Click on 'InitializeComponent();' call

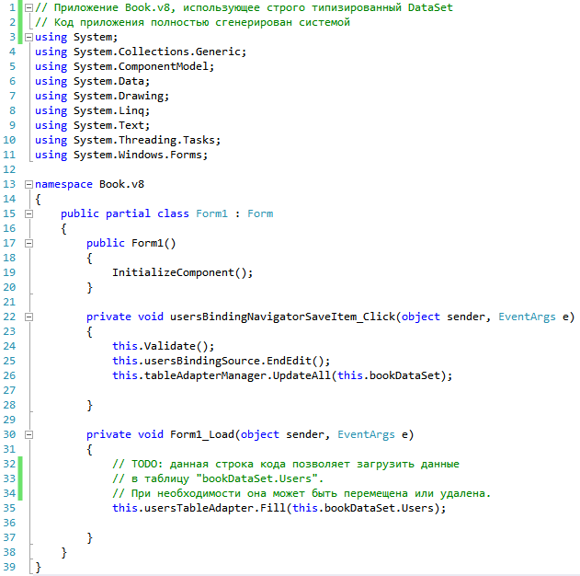click(x=183, y=272)
